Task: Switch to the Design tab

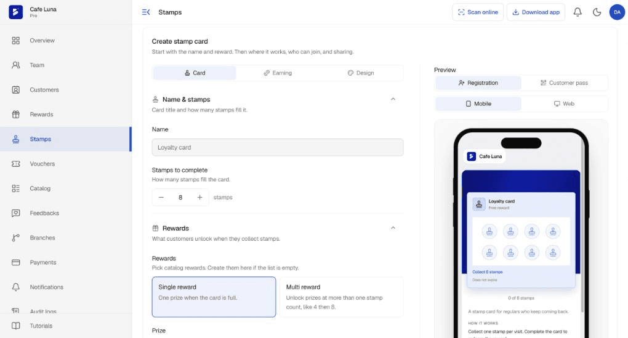Action: click(x=360, y=73)
